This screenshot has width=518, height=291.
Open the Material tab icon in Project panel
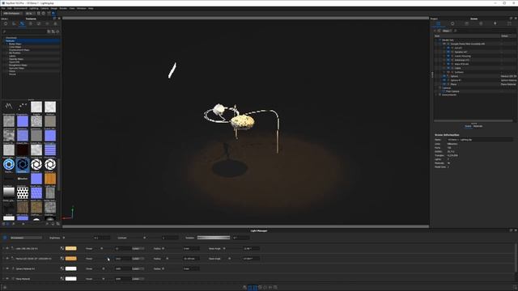pyautogui.click(x=452, y=23)
